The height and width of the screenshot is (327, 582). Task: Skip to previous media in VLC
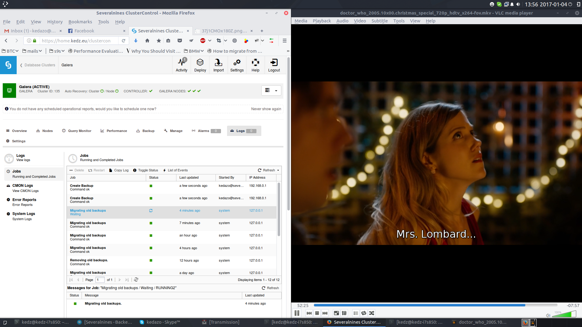click(x=309, y=313)
